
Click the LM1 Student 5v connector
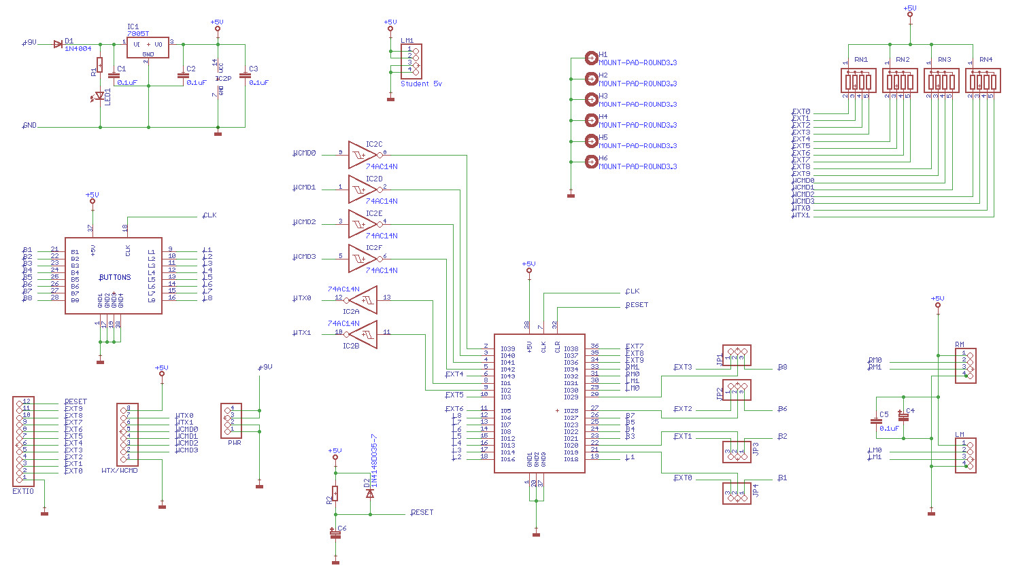pos(411,62)
